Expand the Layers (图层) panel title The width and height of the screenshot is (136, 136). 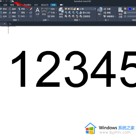77,20
